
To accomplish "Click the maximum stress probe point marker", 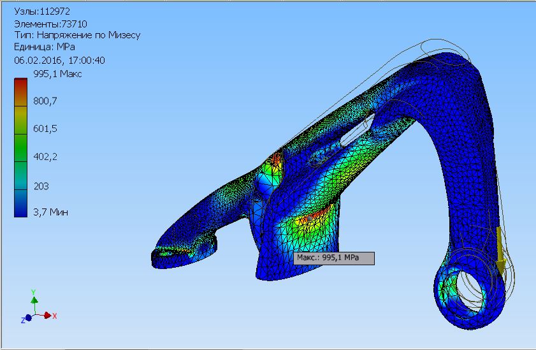I will click(309, 219).
